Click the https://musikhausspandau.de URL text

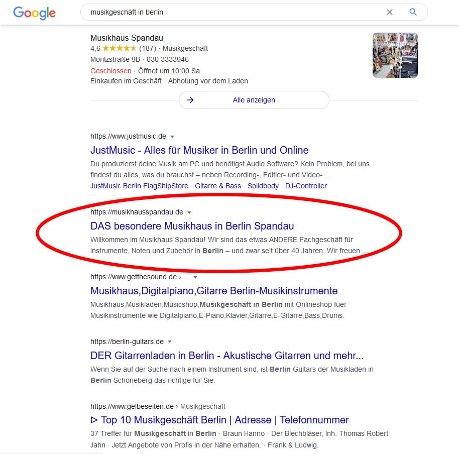click(x=137, y=212)
